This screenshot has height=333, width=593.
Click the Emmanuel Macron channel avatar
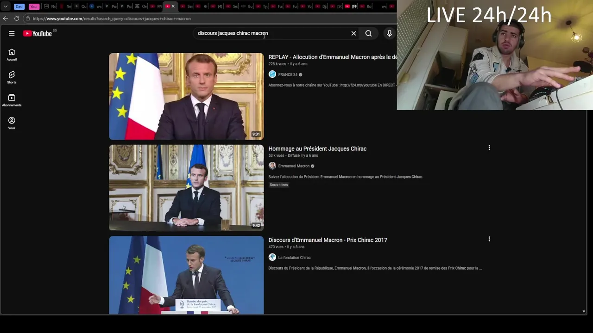272,166
